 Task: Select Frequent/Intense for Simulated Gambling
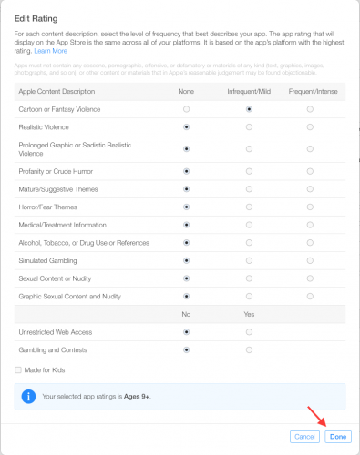[310, 260]
